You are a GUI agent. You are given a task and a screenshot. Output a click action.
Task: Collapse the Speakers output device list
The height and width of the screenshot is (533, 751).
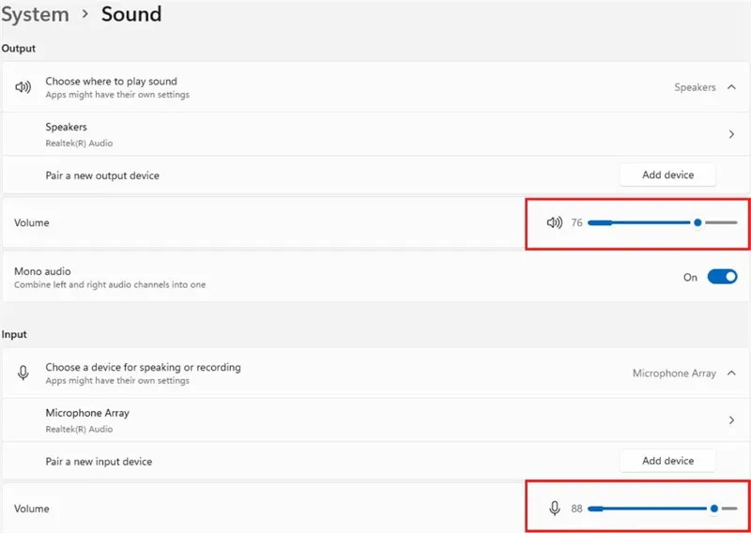click(731, 87)
